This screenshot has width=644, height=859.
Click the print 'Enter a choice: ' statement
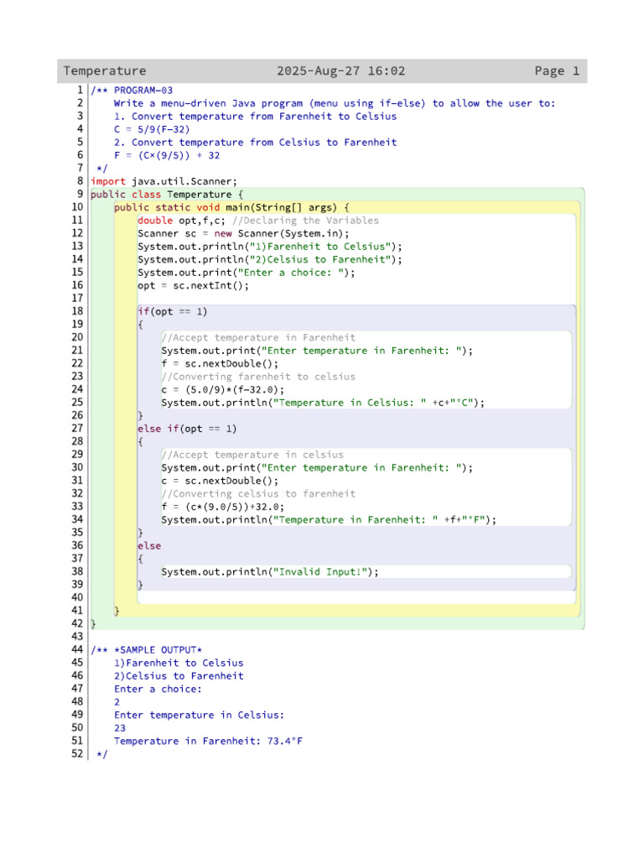(x=247, y=273)
